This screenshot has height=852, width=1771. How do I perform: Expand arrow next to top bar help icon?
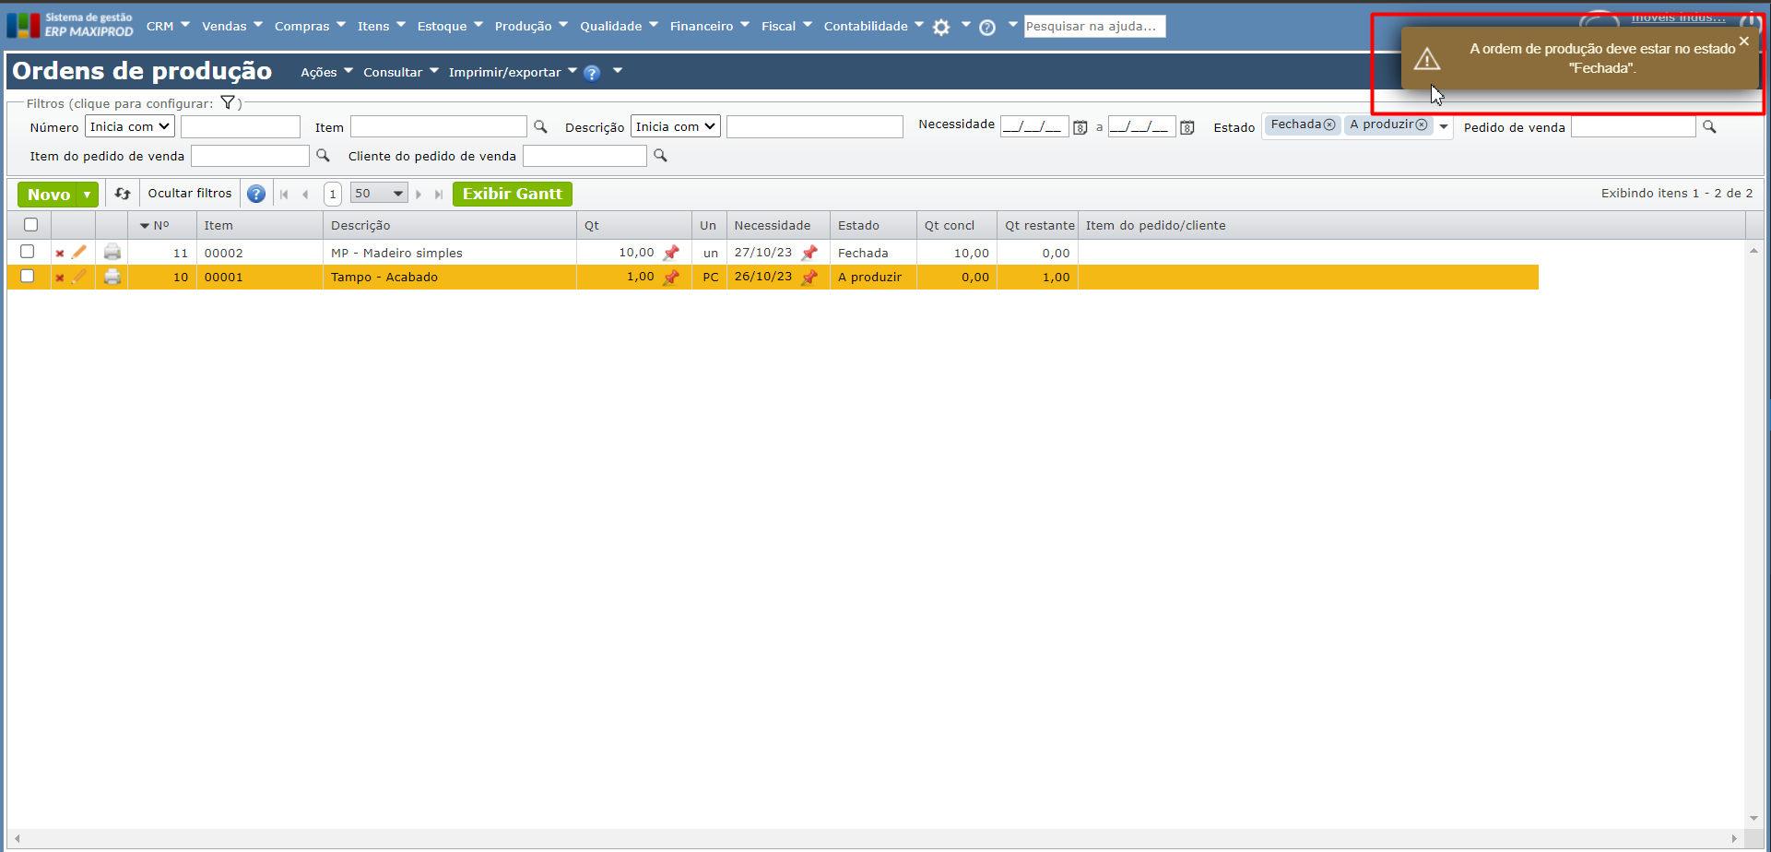(1012, 25)
